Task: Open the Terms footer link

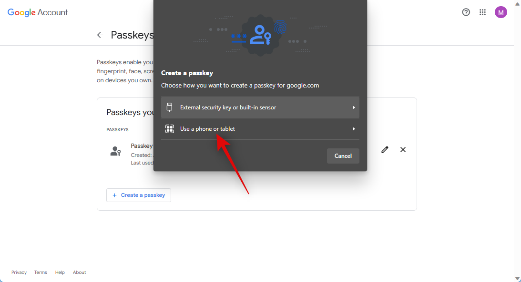Action: click(x=41, y=272)
